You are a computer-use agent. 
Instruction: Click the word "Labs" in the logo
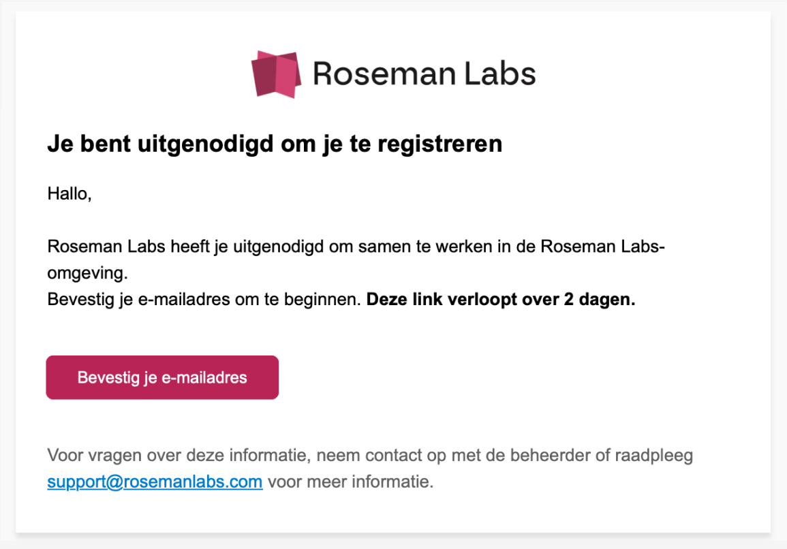point(499,74)
